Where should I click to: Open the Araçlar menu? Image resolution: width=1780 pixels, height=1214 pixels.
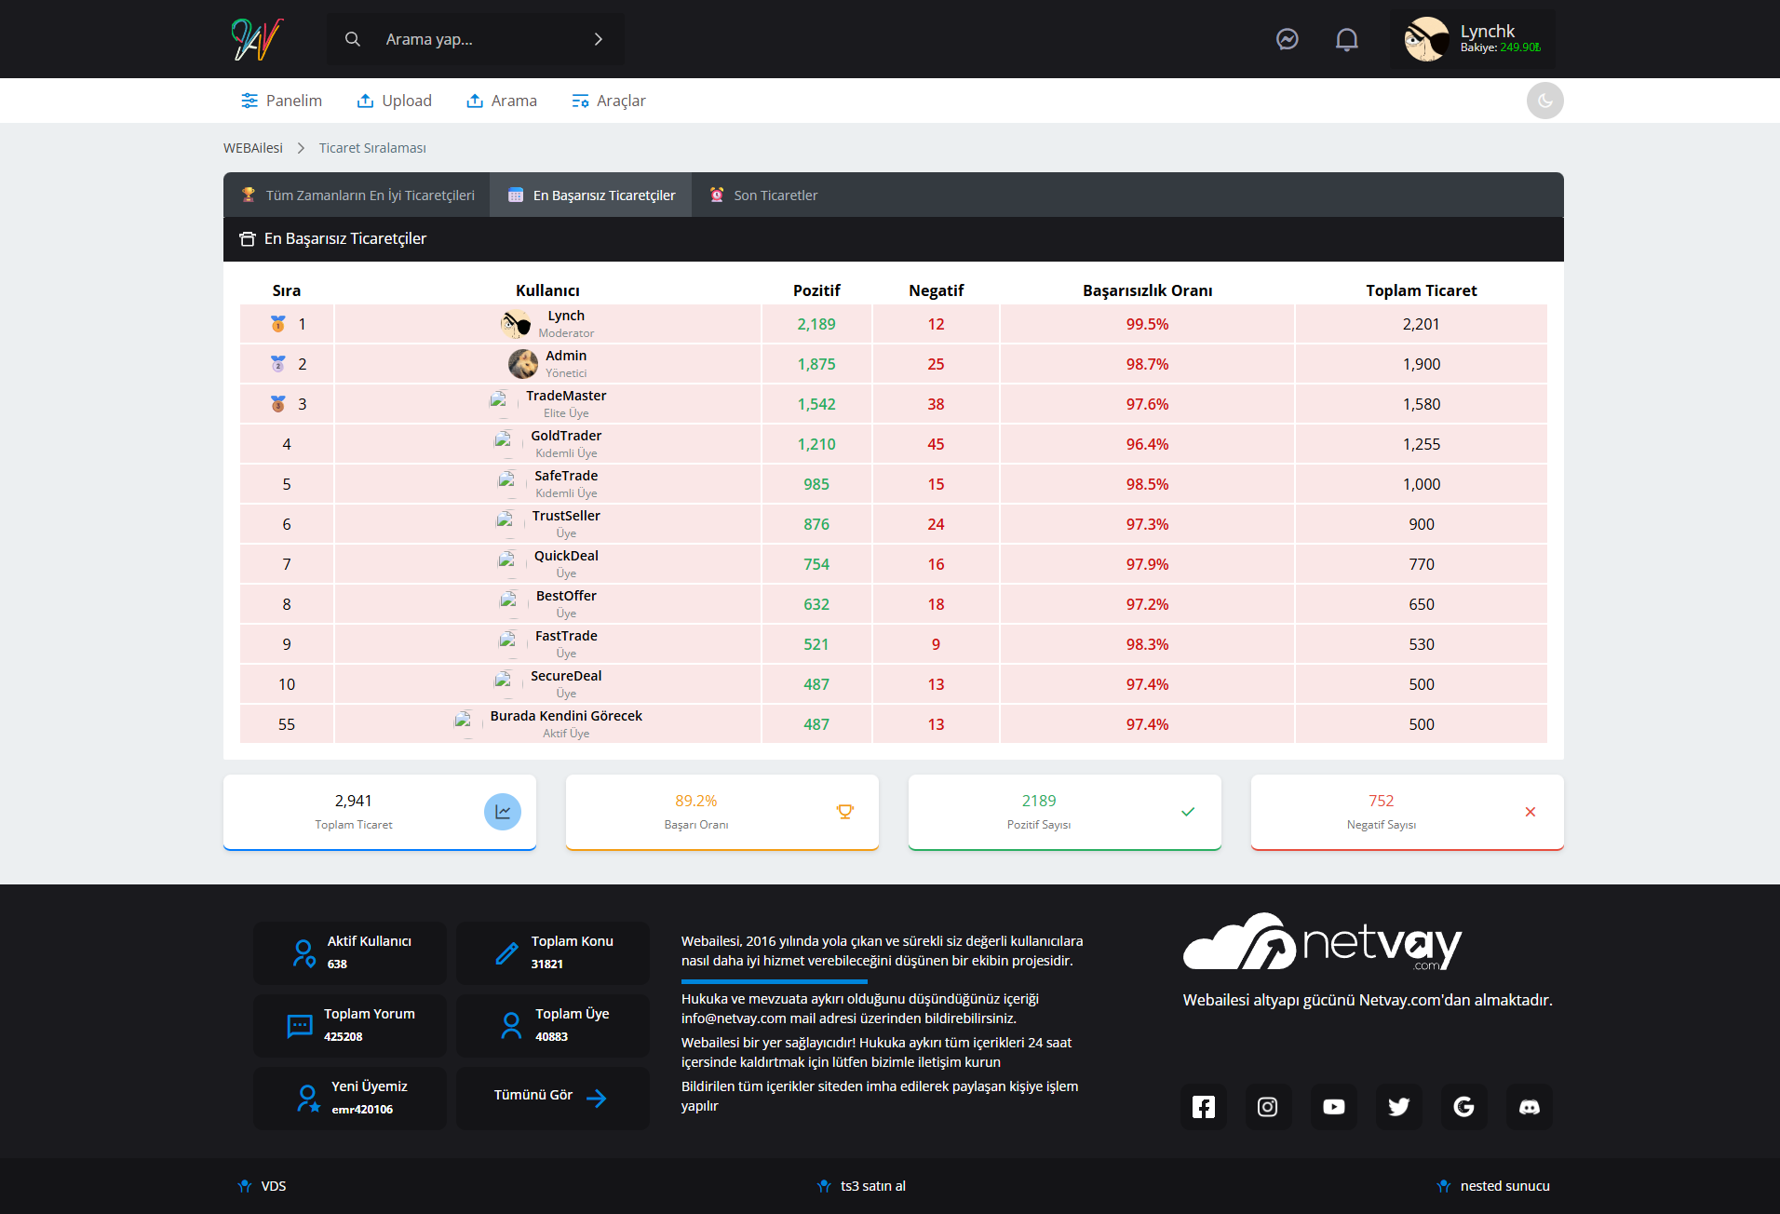click(609, 101)
